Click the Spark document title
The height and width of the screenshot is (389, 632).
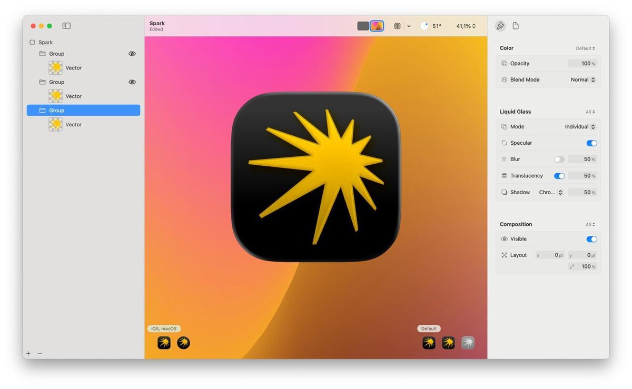[157, 23]
